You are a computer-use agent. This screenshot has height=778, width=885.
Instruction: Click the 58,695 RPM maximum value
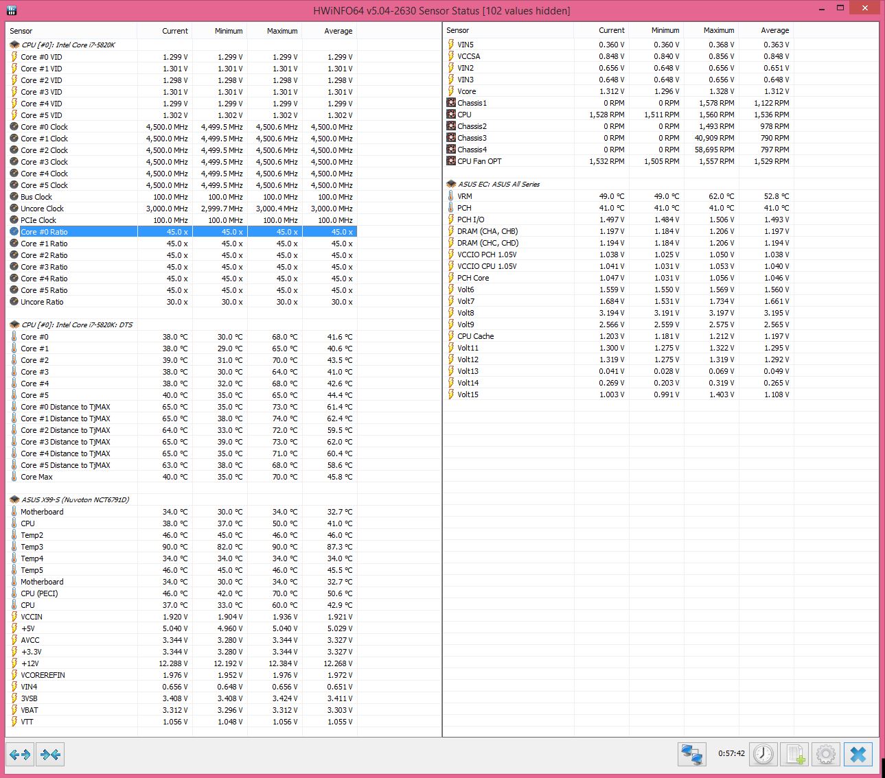click(714, 150)
